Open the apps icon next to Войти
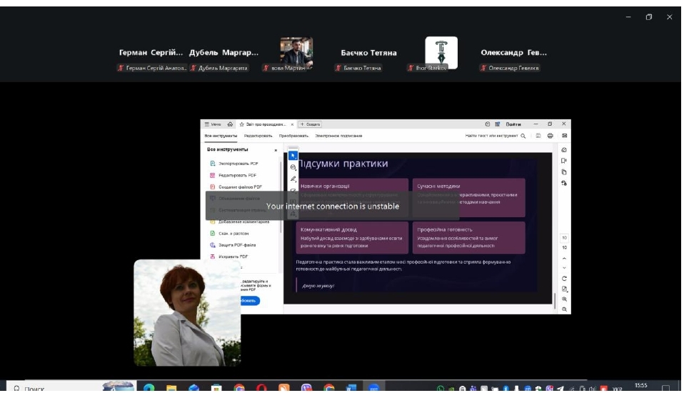The image size is (684, 393). pyautogui.click(x=498, y=124)
